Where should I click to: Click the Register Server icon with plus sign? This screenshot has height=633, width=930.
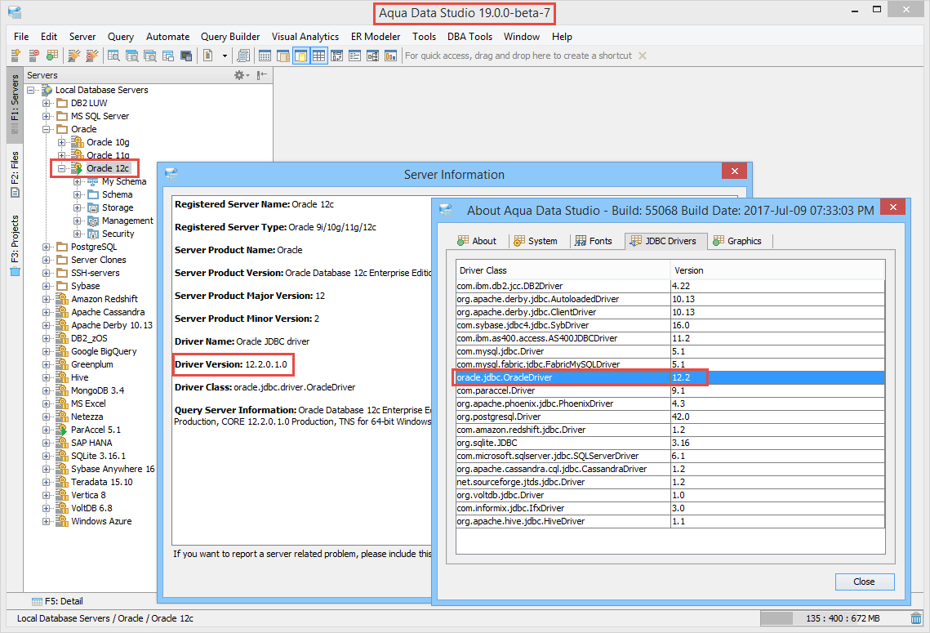16,56
